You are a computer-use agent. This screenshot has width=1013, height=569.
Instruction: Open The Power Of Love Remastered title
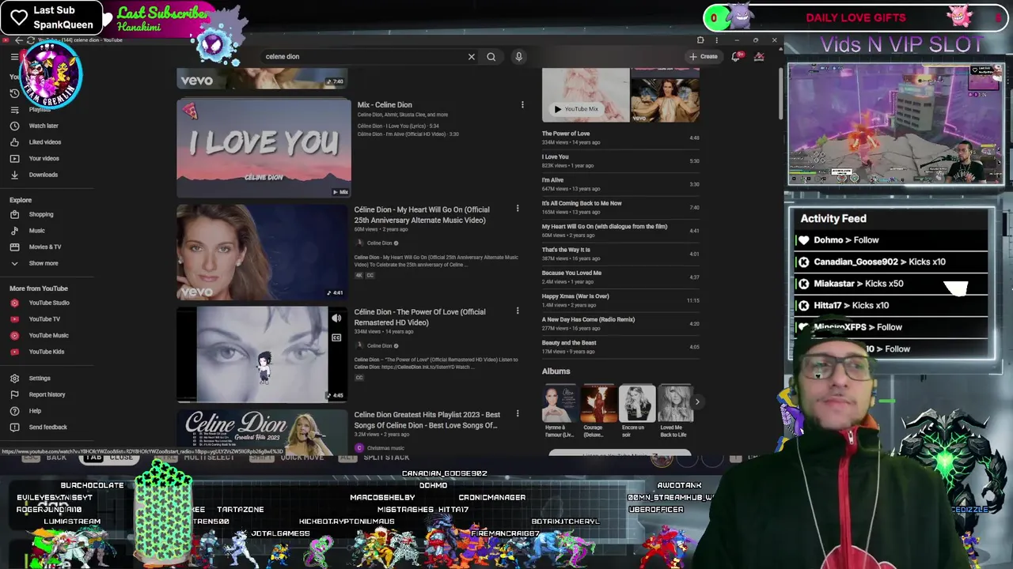coord(419,317)
